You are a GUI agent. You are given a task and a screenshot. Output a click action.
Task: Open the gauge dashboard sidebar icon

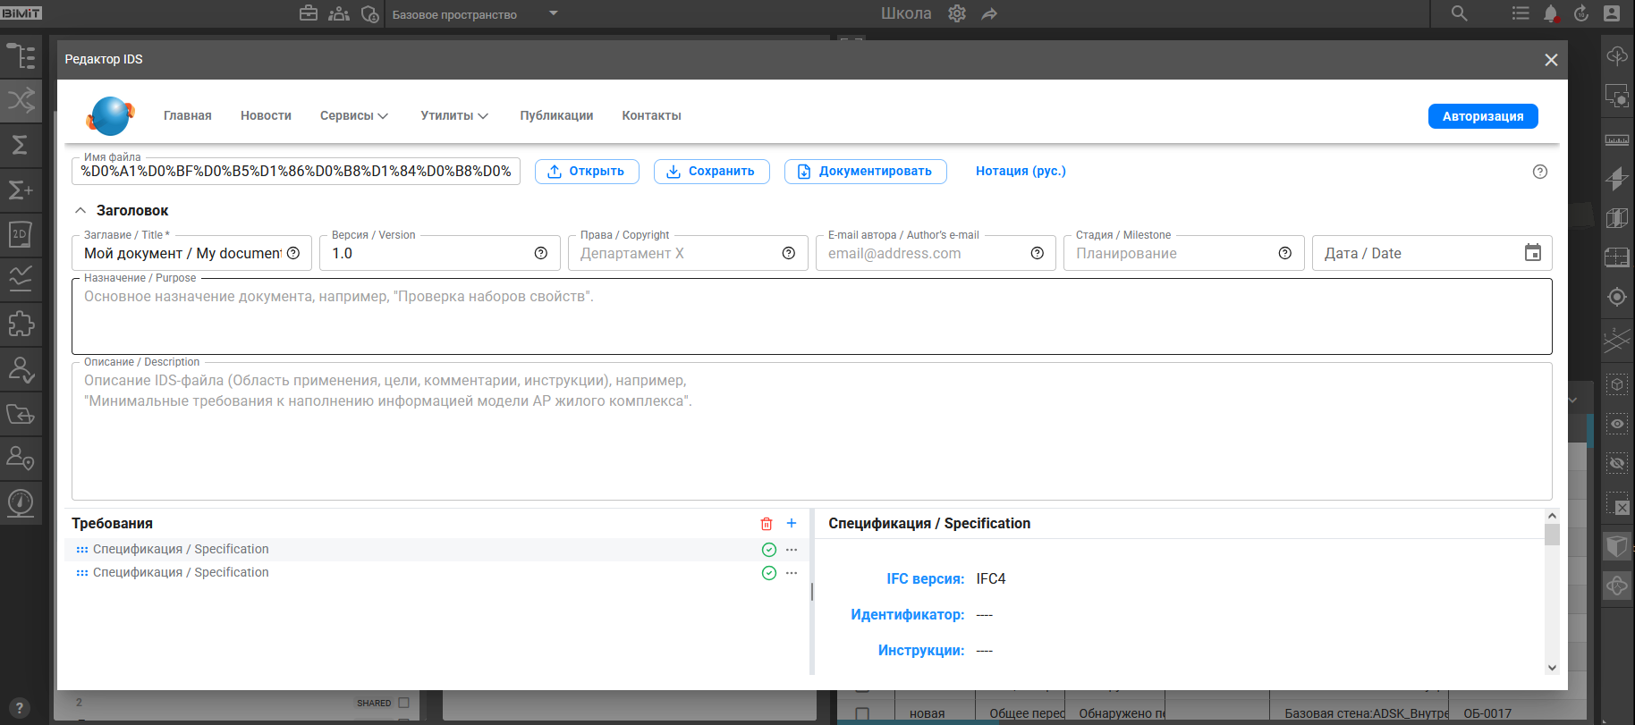21,503
